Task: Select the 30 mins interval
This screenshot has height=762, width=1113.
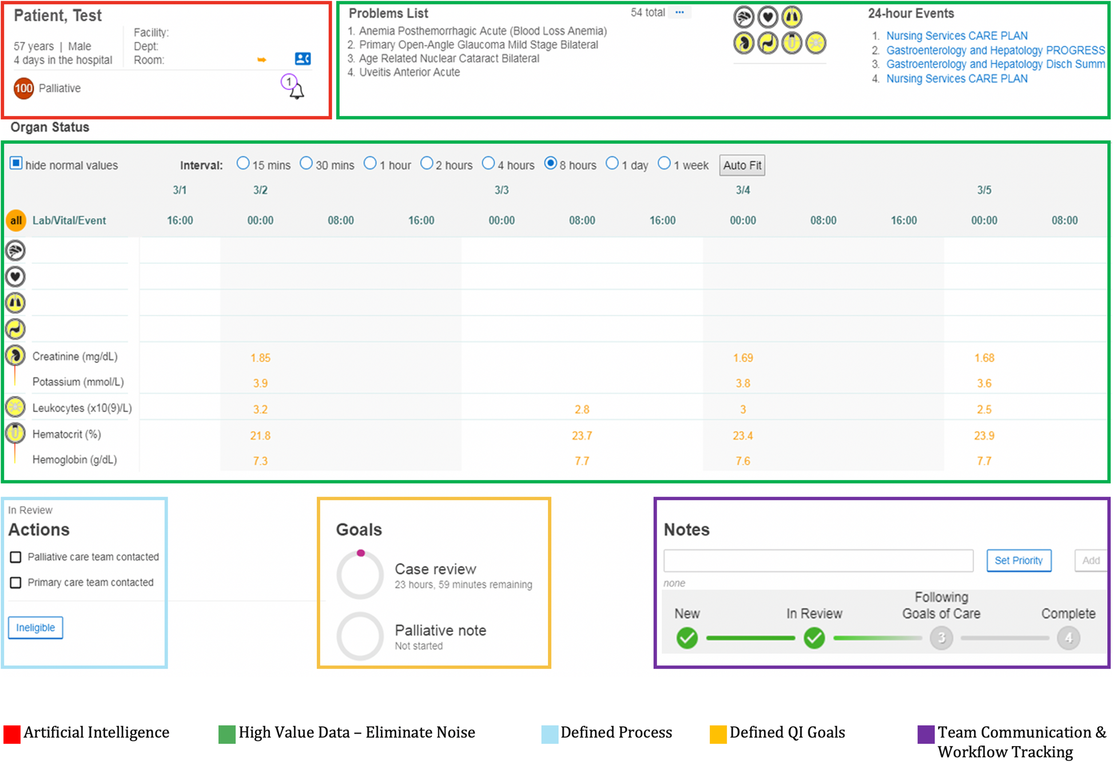Action: tap(306, 164)
